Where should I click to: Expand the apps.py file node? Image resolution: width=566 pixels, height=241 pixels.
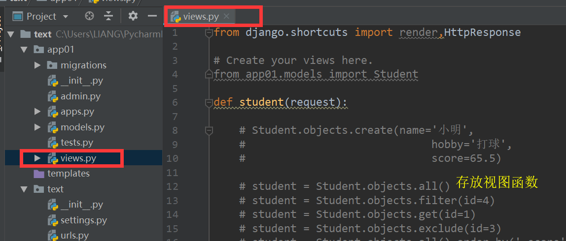37,112
